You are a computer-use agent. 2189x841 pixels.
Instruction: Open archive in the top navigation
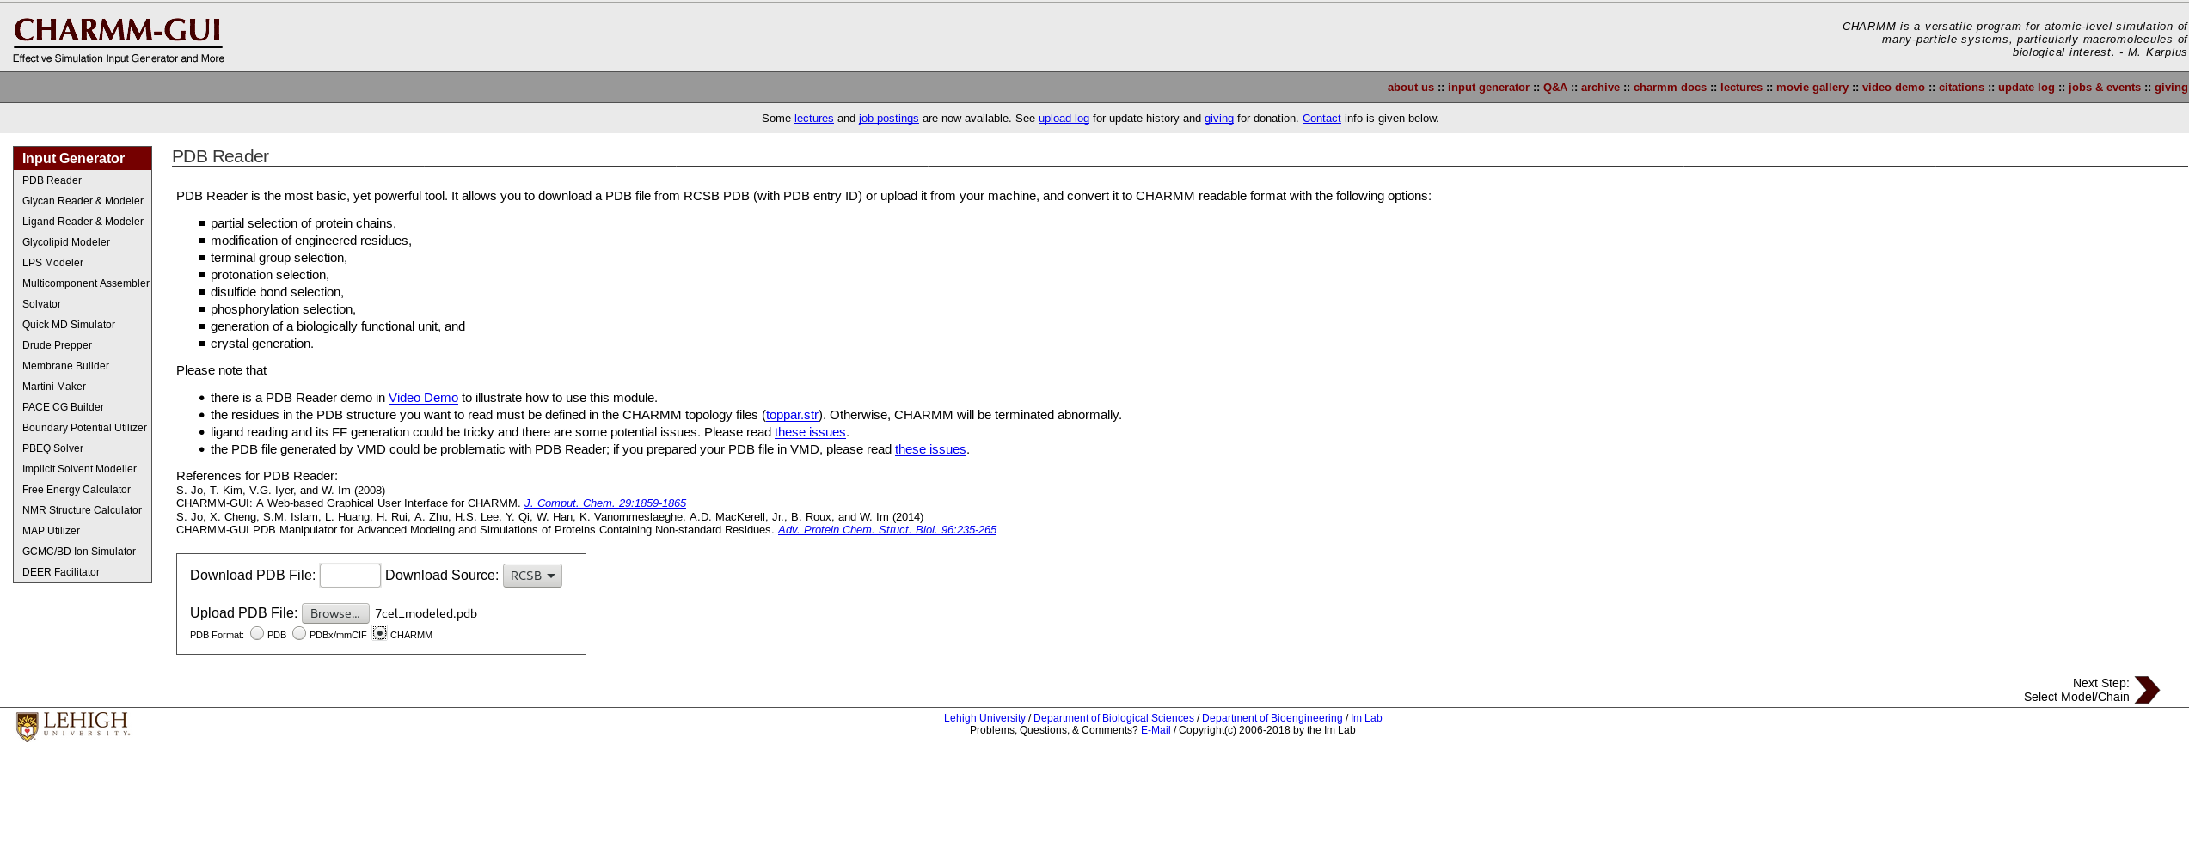pyautogui.click(x=1600, y=88)
